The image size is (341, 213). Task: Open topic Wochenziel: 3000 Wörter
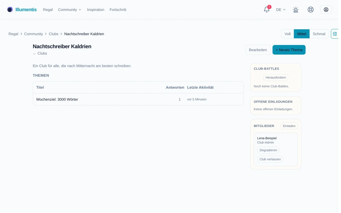[57, 99]
